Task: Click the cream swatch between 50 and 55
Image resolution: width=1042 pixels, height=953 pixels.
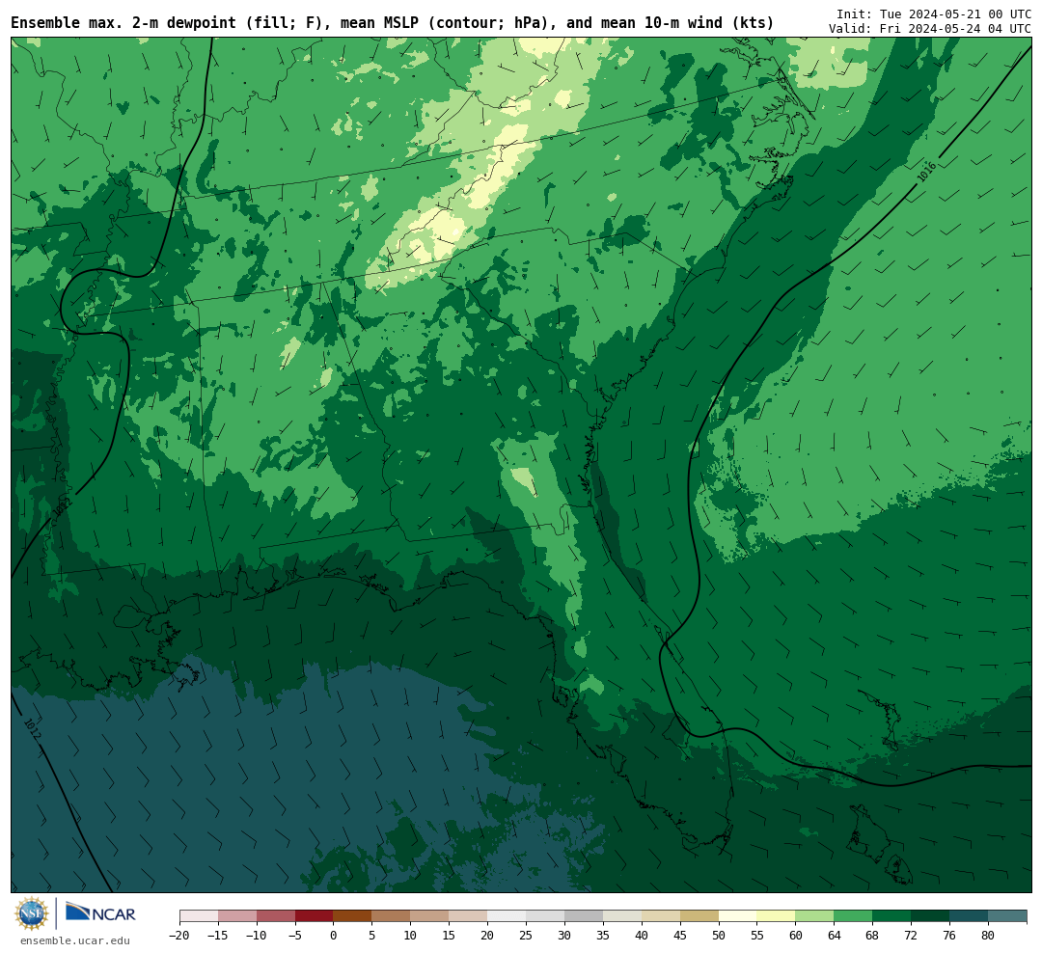Action: click(x=738, y=916)
